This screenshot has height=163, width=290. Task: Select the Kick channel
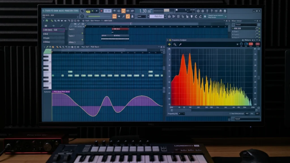[x=54, y=34]
